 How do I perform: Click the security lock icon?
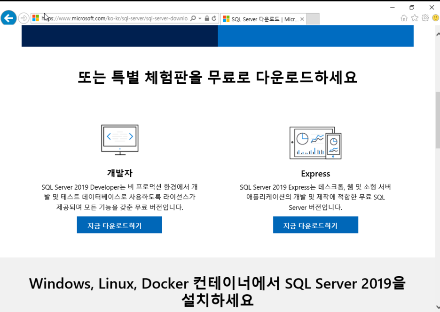click(x=207, y=18)
